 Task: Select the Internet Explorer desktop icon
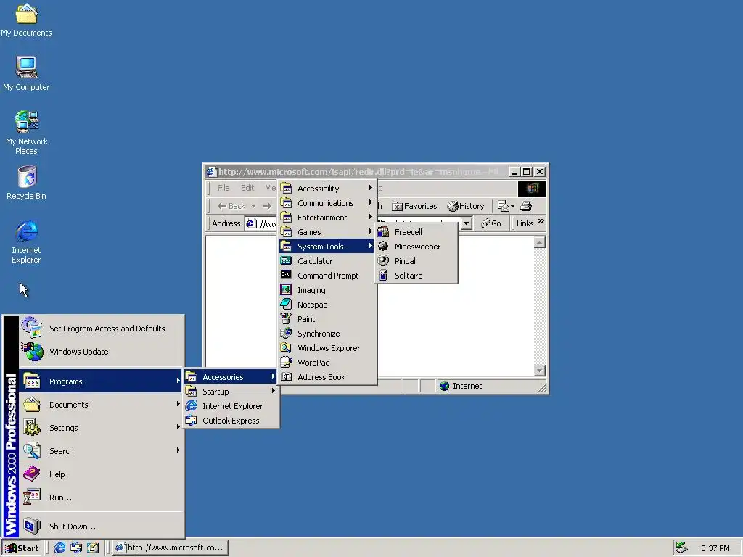[x=27, y=242]
